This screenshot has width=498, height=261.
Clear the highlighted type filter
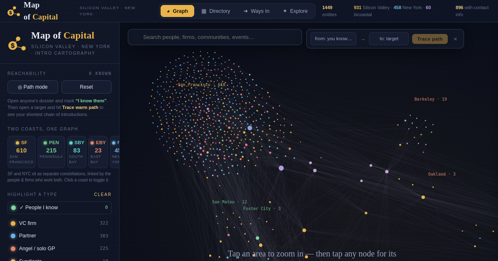(x=103, y=194)
